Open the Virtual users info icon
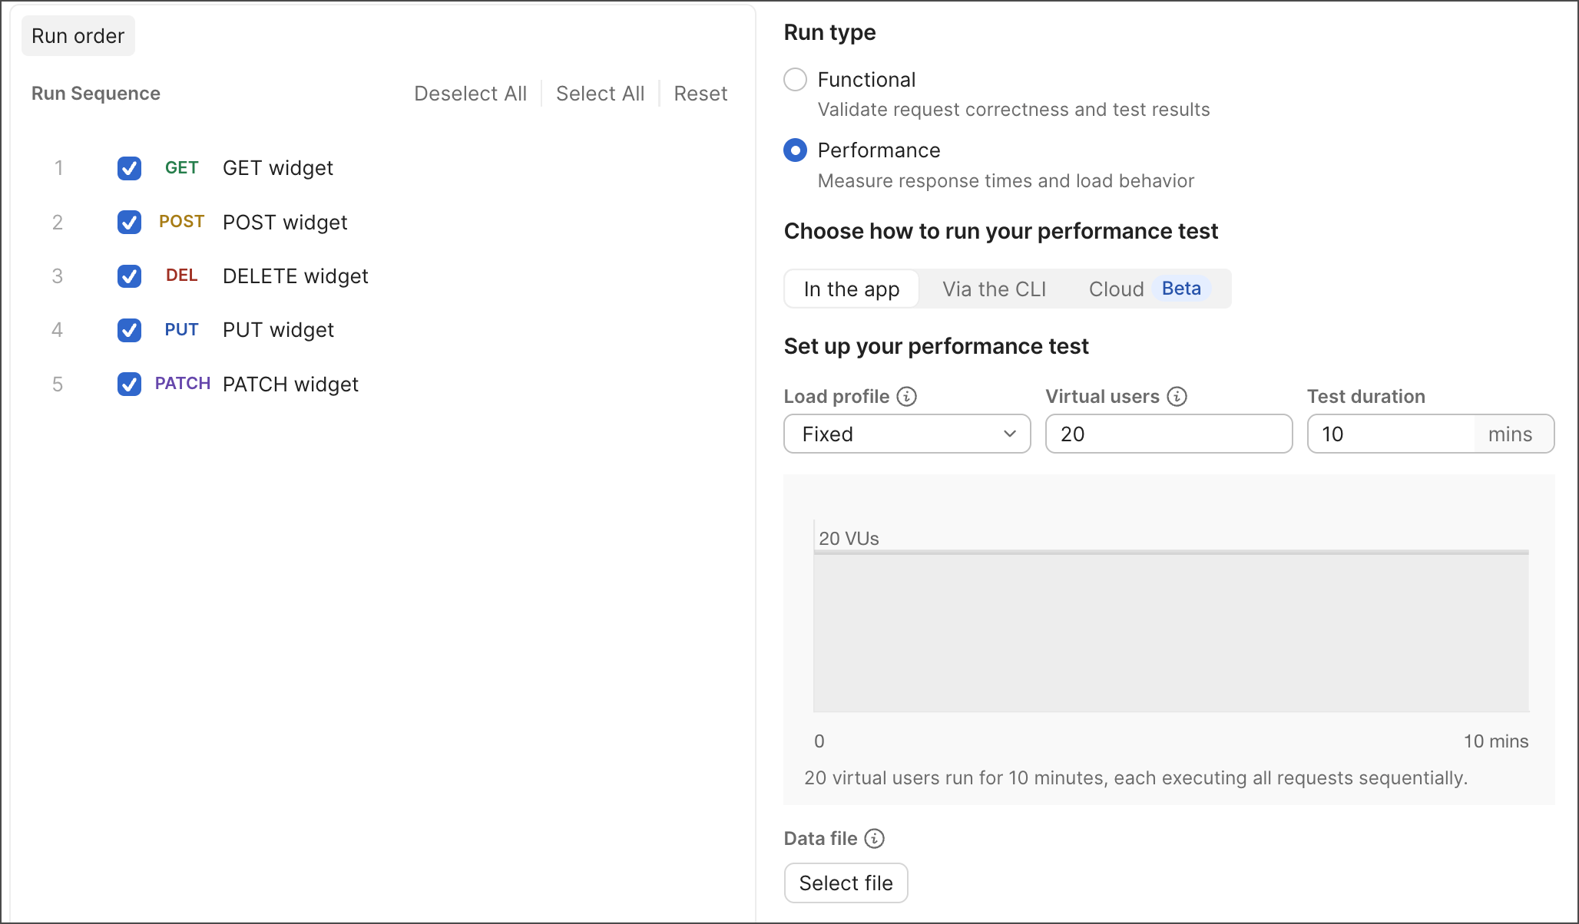Screen dimensions: 1579x924 (x=1177, y=397)
